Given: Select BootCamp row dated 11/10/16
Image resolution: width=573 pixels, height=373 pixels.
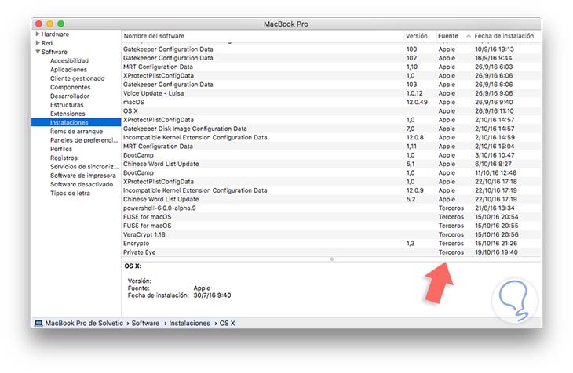Looking at the screenshot, I should pyautogui.click(x=331, y=172).
